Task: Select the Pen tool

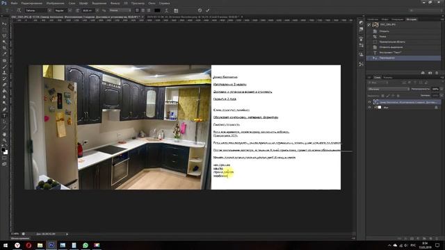Action: 4,110
